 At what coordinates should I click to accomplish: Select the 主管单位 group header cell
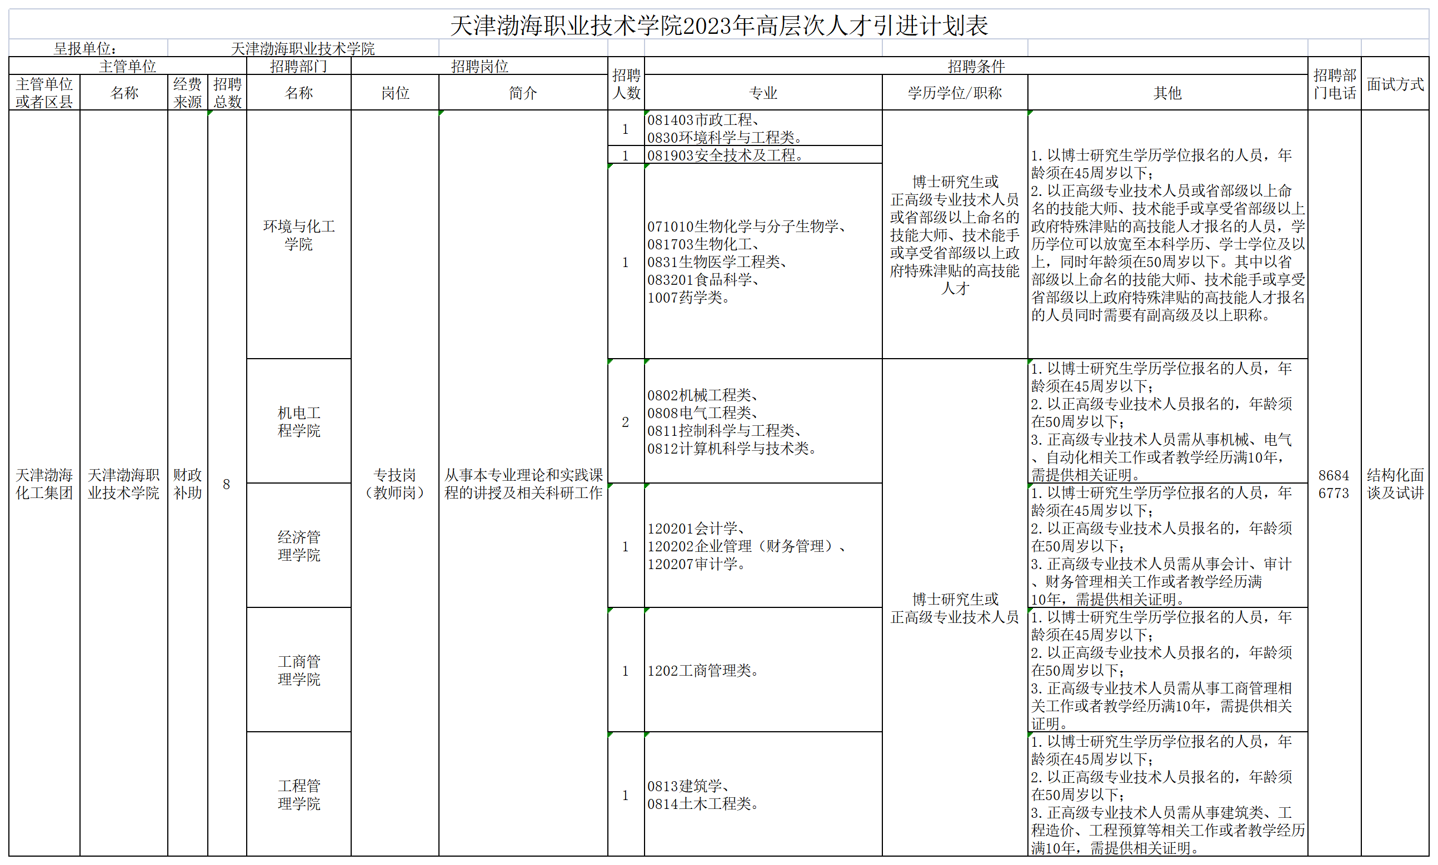click(128, 66)
